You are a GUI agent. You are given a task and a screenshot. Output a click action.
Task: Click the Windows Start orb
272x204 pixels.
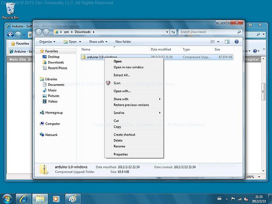click(x=7, y=199)
